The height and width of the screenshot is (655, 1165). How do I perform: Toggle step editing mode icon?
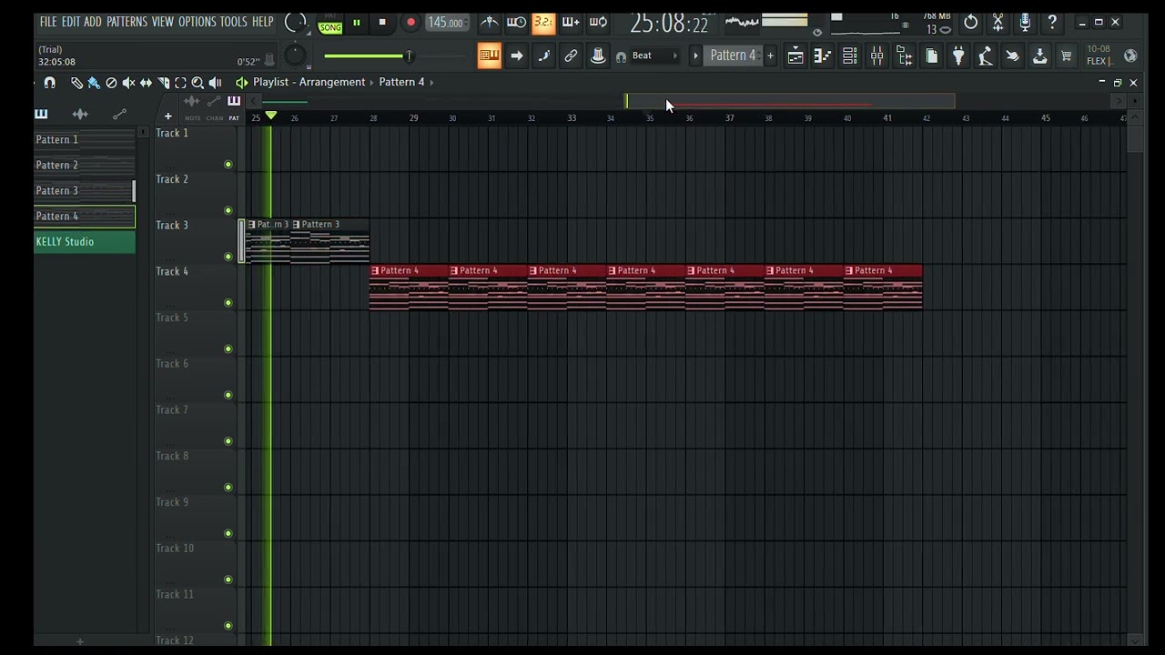(544, 56)
